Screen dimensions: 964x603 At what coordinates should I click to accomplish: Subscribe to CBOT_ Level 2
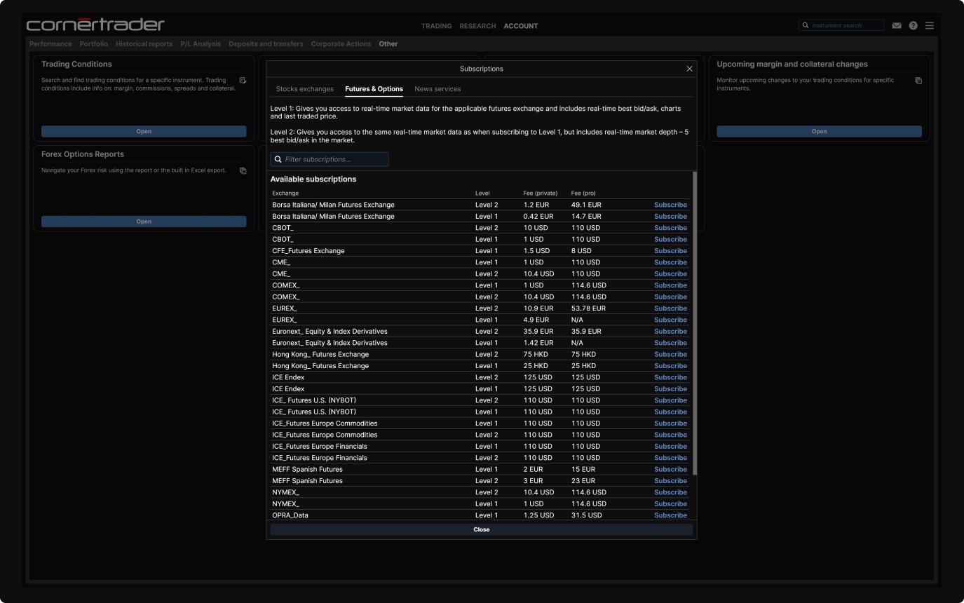[670, 228]
